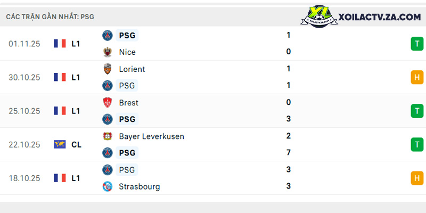
Task: Select the highlighted PSG label versus Brest
Action: click(x=127, y=119)
